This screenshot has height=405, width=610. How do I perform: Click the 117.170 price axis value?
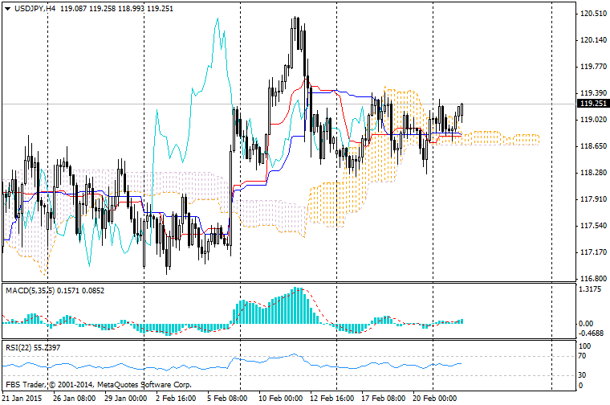coord(593,252)
